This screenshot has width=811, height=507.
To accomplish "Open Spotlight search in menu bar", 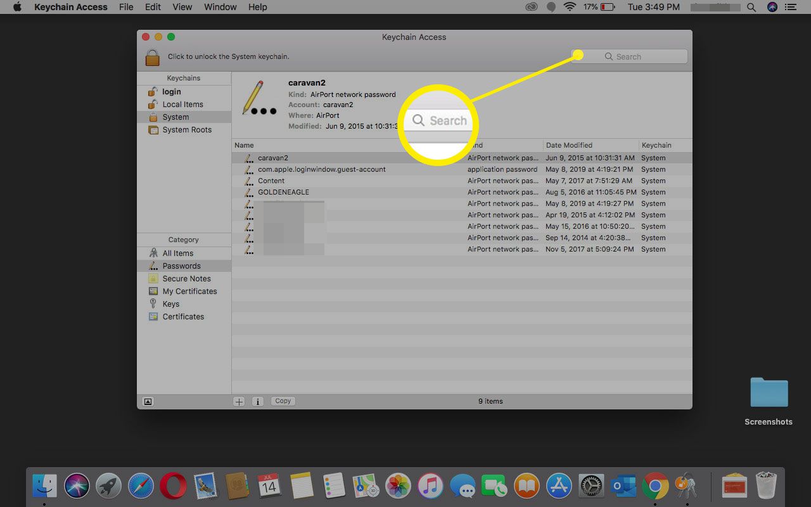I will coord(751,7).
